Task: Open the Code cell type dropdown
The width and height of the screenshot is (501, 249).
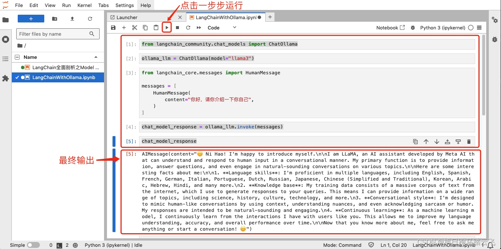Action: click(x=222, y=28)
